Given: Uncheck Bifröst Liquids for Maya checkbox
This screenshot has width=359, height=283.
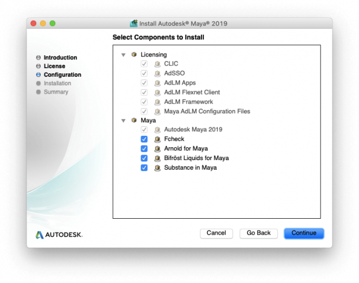Looking at the screenshot, I should pos(144,158).
